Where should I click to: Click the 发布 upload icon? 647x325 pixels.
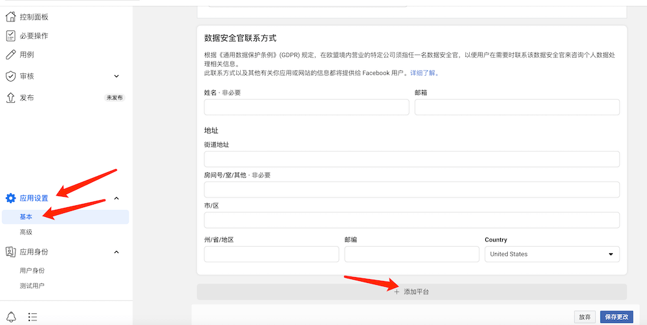pos(10,98)
